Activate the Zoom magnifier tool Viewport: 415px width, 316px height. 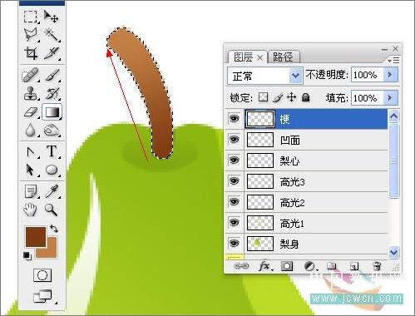pyautogui.click(x=52, y=210)
